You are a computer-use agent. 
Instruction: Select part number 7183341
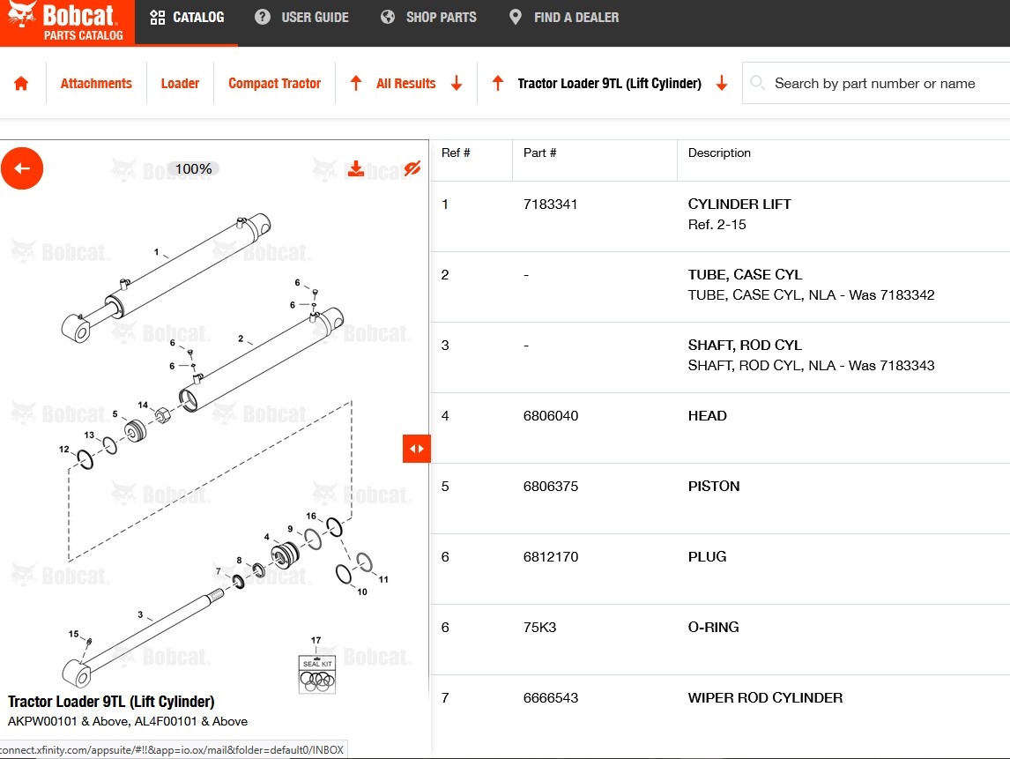click(550, 205)
